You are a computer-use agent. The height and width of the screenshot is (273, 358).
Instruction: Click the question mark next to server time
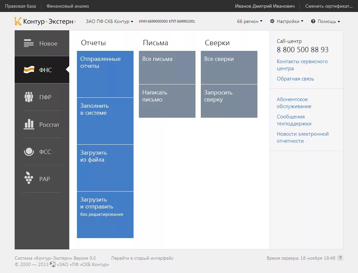pyautogui.click(x=340, y=258)
